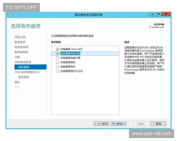Click the 描述 heading
The image size is (177, 141).
point(127,42)
